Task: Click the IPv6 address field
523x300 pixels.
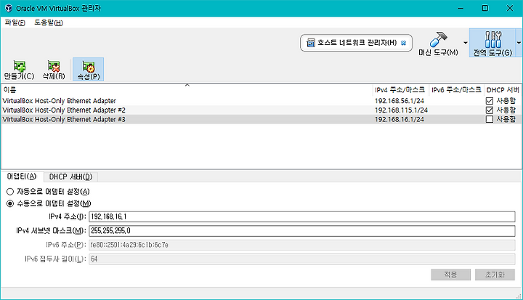Action: point(302,245)
